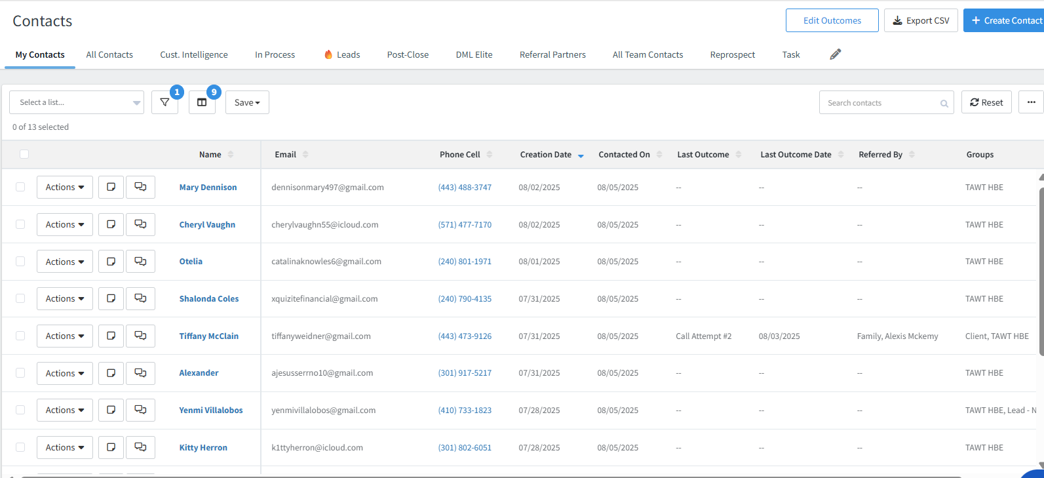Open the filter icon button
The image size is (1044, 478).
(x=164, y=102)
